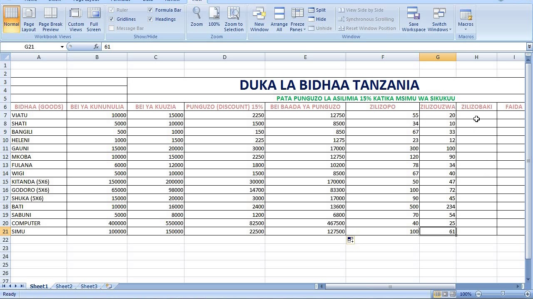This screenshot has width=533, height=299.
Task: Select the cell containing 234
Action: tap(438, 206)
